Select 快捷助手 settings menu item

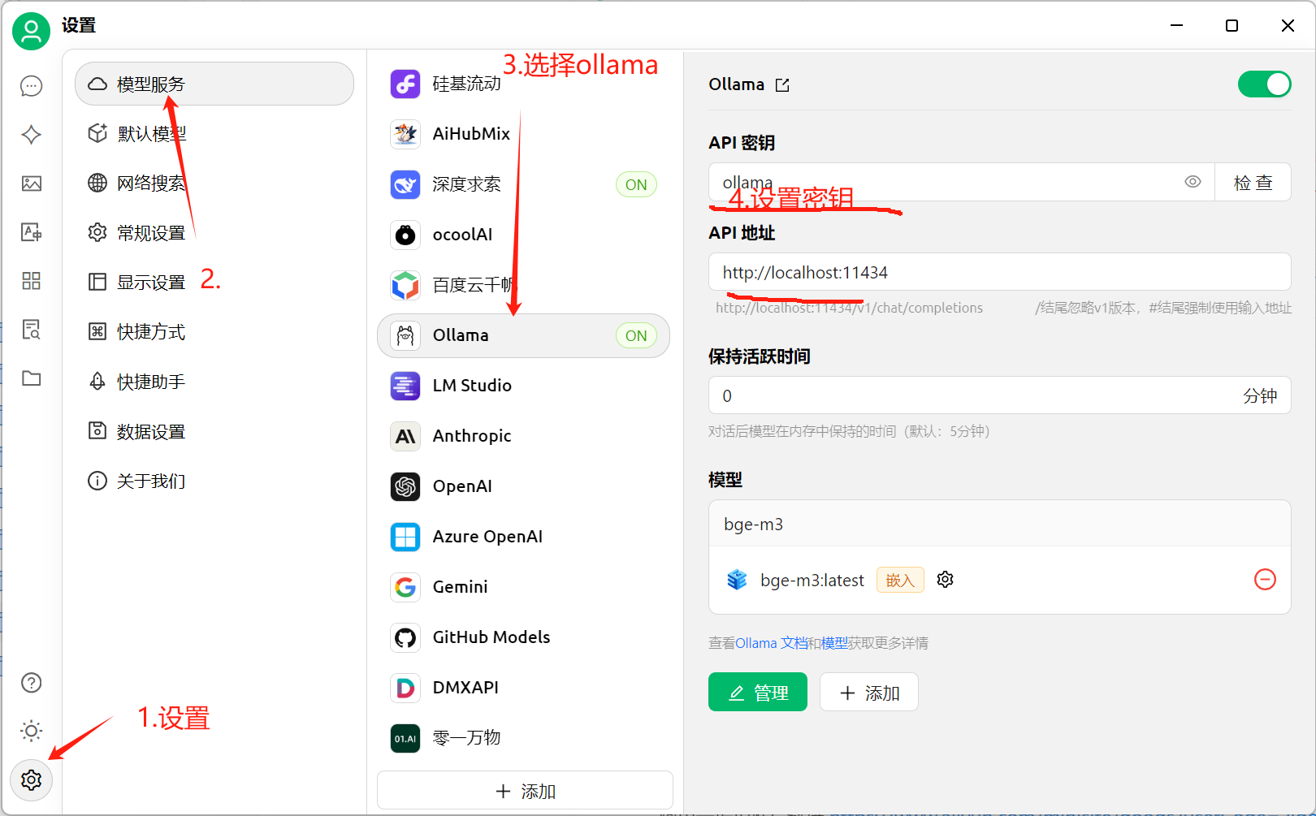[214, 382]
